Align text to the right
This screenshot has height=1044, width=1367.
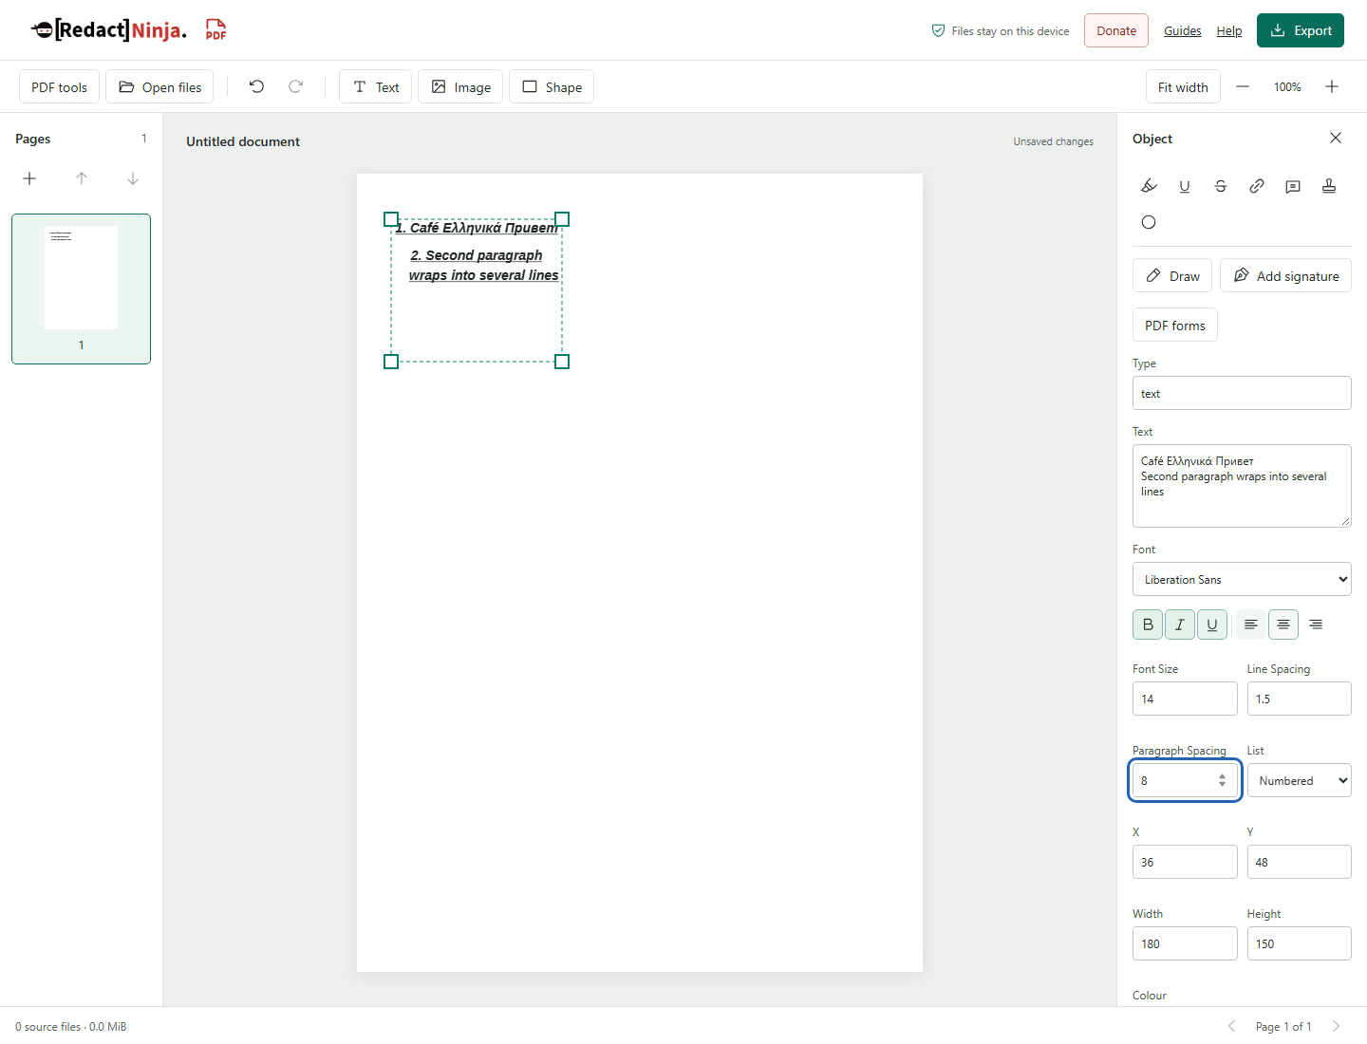pyautogui.click(x=1316, y=625)
